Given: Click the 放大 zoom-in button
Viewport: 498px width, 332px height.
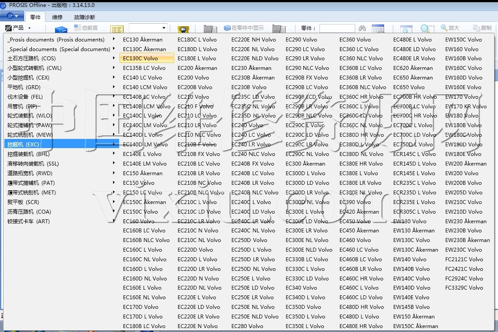Looking at the screenshot, I should (x=450, y=28).
